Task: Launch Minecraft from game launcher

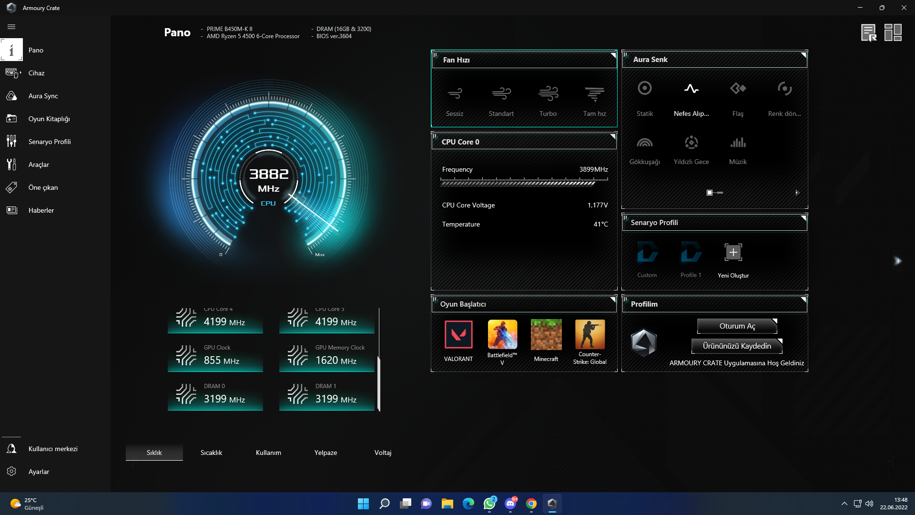Action: point(546,341)
